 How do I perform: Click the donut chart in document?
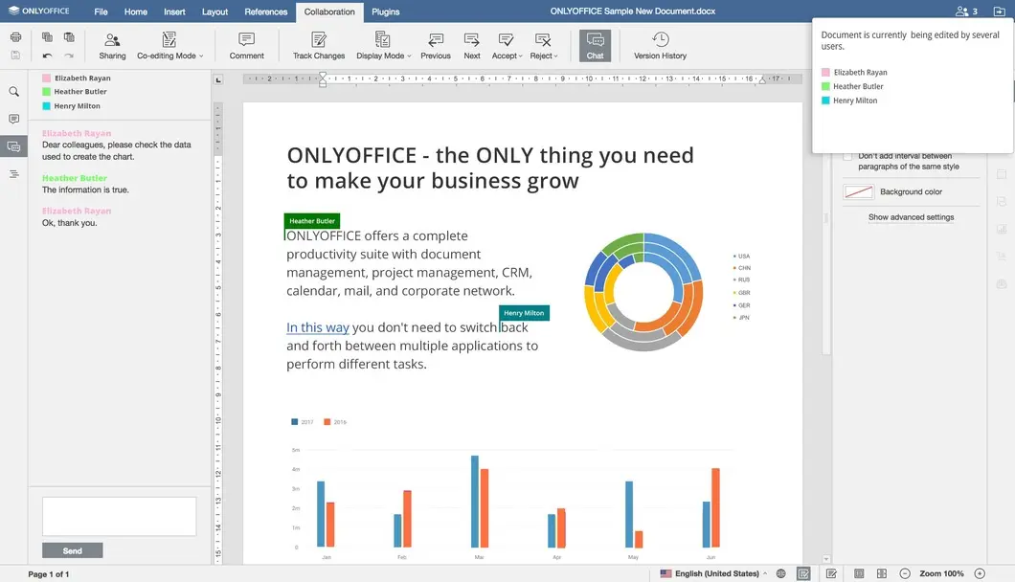click(x=643, y=292)
